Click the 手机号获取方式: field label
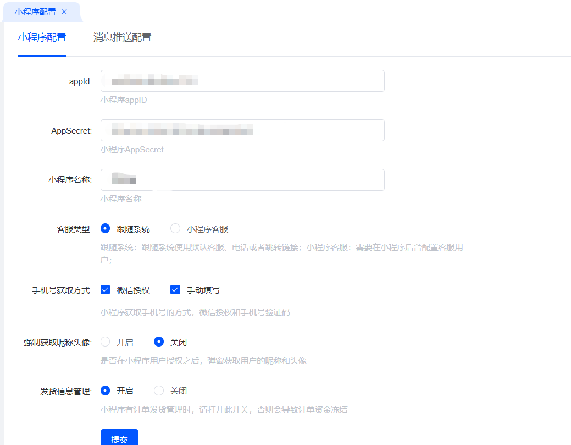The width and height of the screenshot is (571, 445). tap(62, 290)
